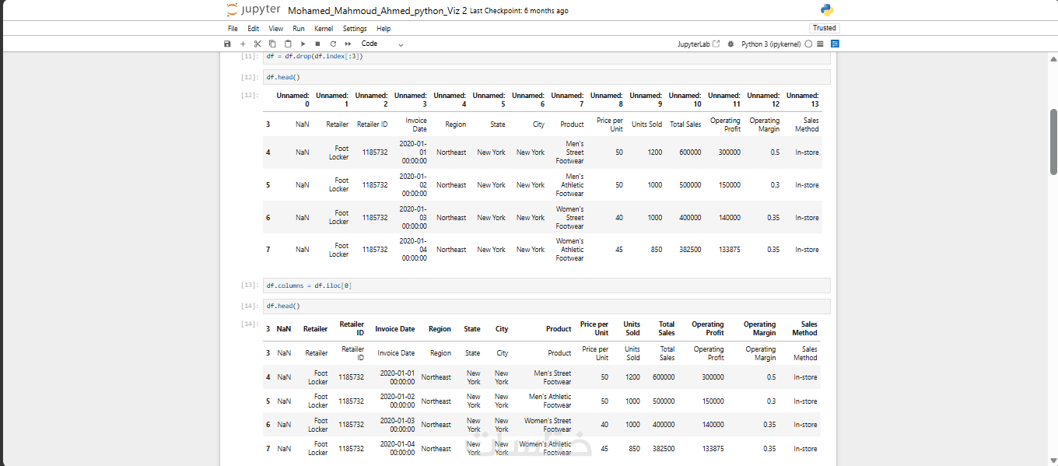Viewport: 1058px width, 466px height.
Task: Click into the df.columns = df.iloc[0] cell
Action: pyautogui.click(x=547, y=286)
